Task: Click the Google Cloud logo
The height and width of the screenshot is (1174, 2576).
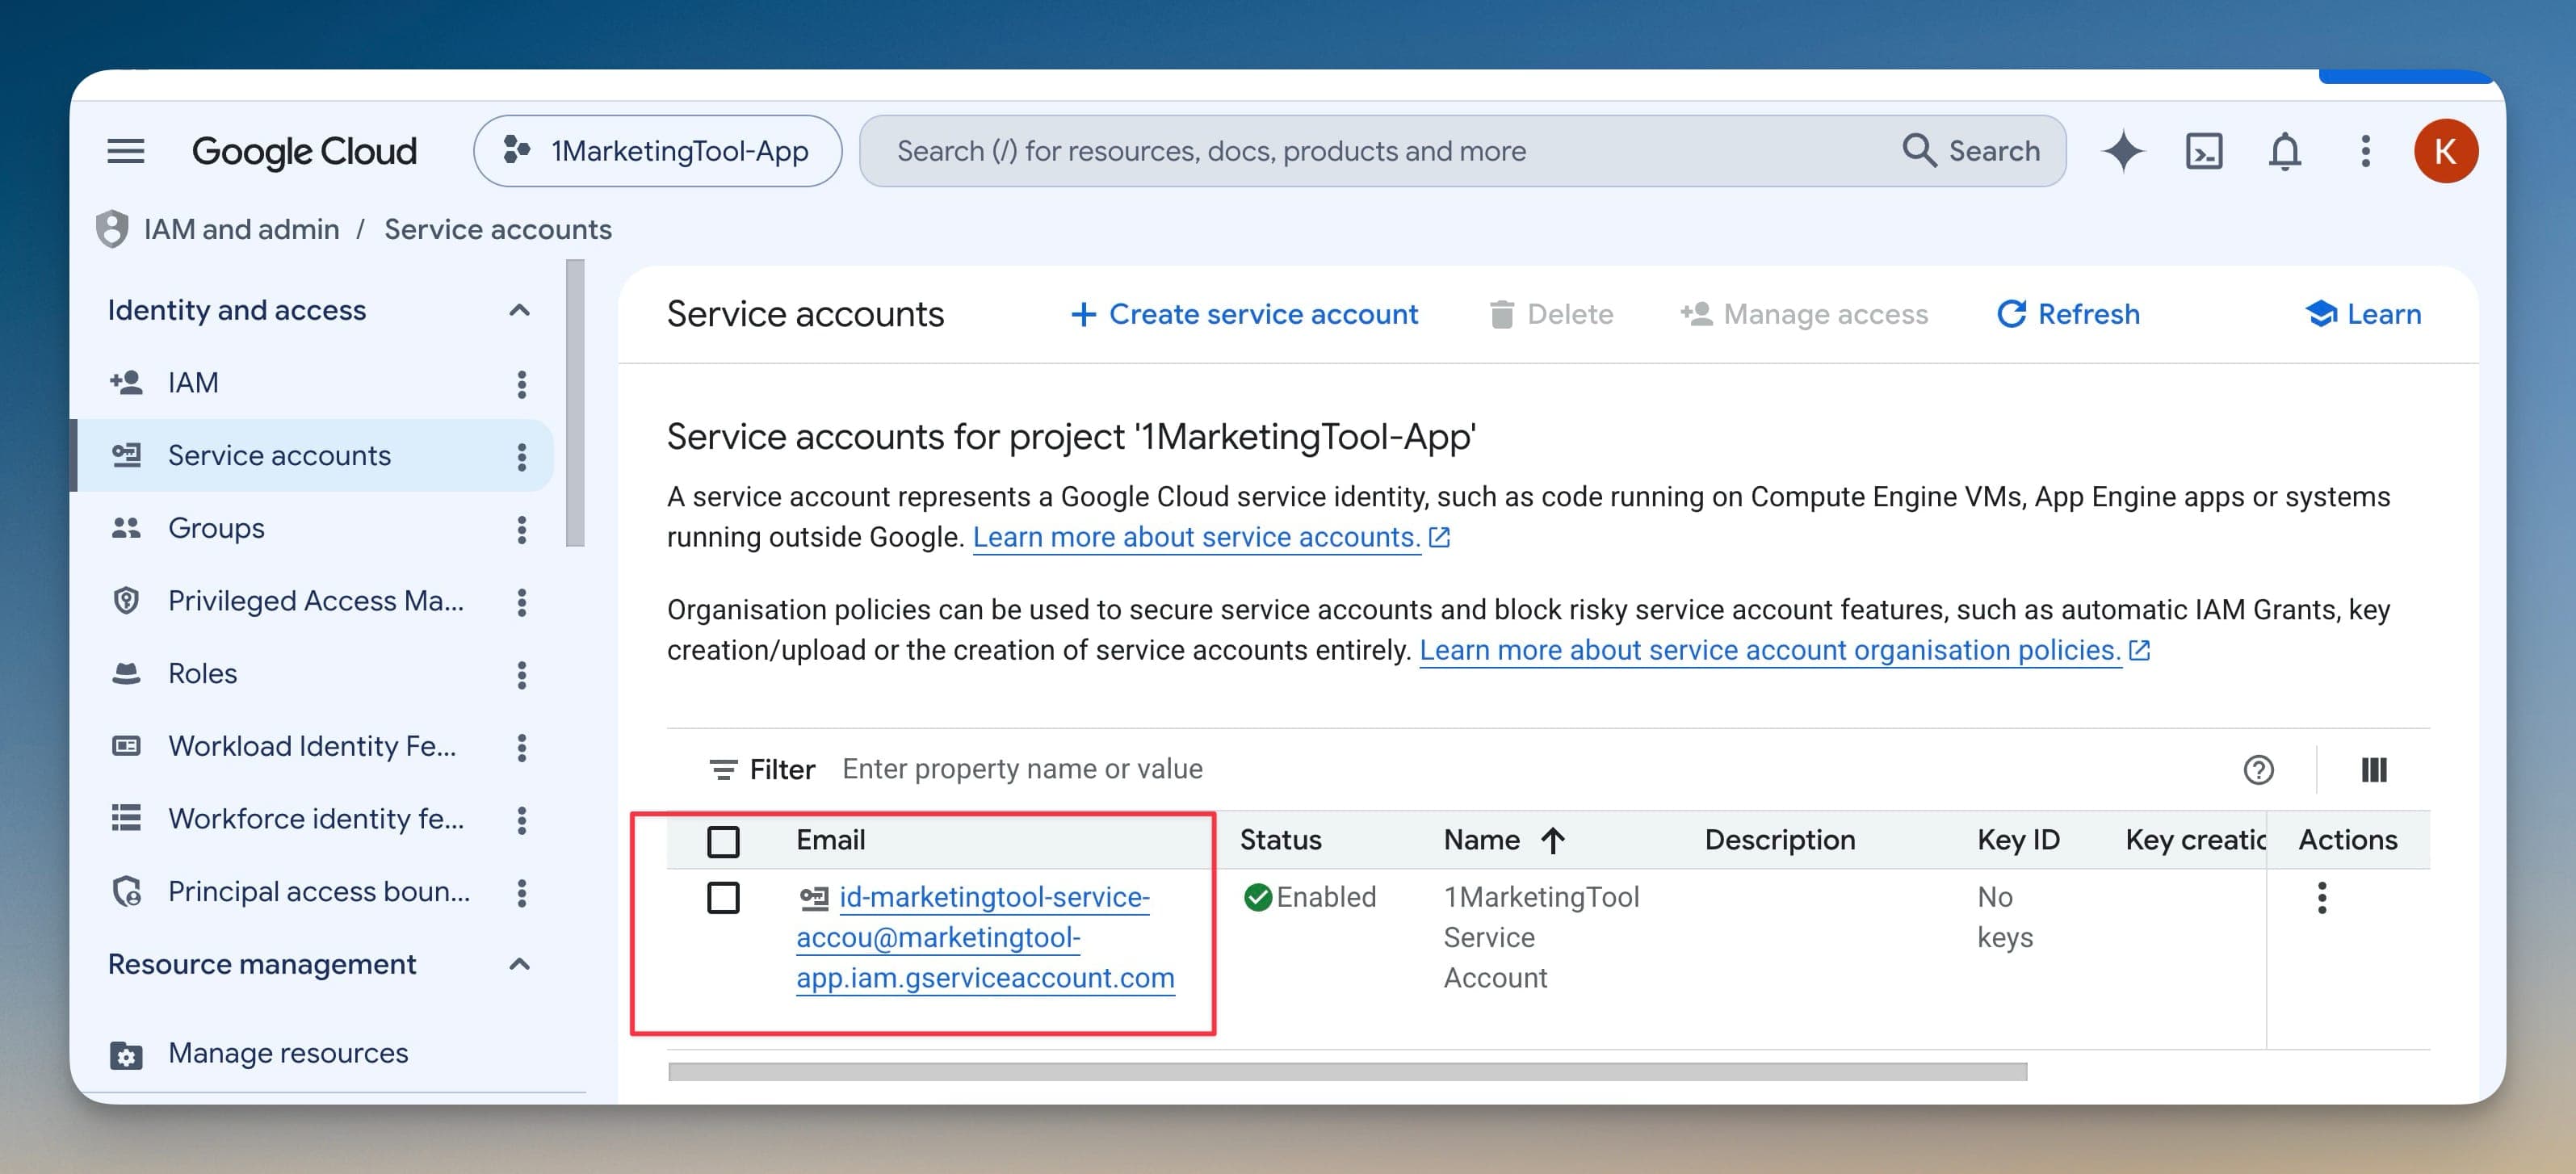Action: tap(304, 151)
